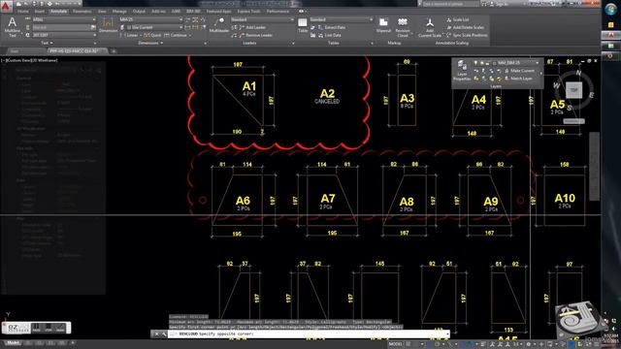Toggle layer freeze sun icon in Layers panel
The width and height of the screenshot is (621, 349).
click(x=482, y=62)
